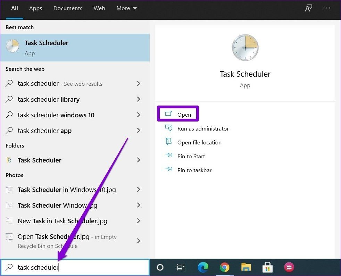Click the search box containing 'task scheduler'
This screenshot has height=276, width=341.
click(x=75, y=267)
